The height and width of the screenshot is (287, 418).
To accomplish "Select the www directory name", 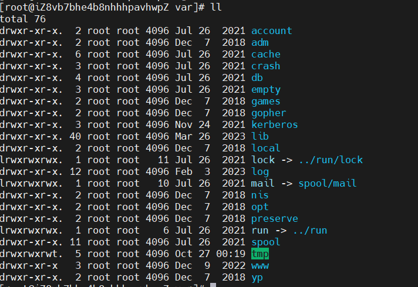I will click(x=259, y=265).
